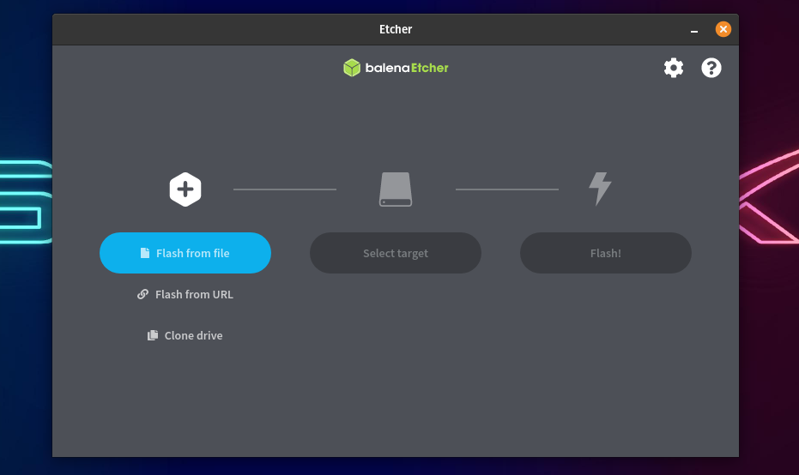Image resolution: width=799 pixels, height=475 pixels.
Task: Click the lightning bolt icon above Flash!
Action: pyautogui.click(x=600, y=189)
